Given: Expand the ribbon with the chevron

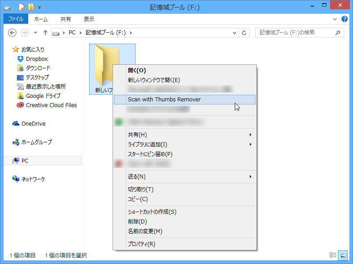Looking at the screenshot, I should (x=334, y=19).
